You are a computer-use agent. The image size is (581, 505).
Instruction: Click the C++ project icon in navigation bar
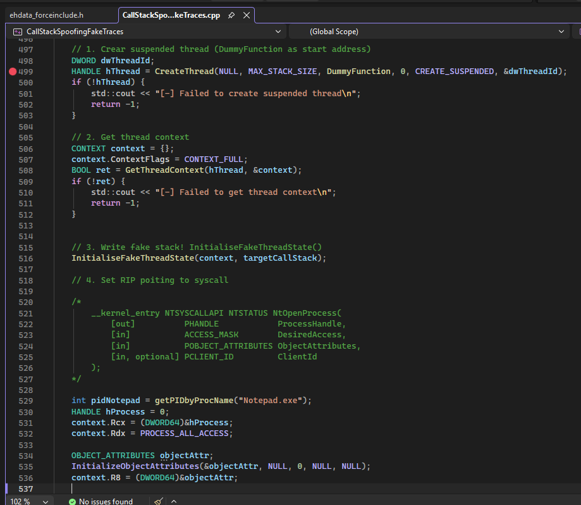pos(18,32)
